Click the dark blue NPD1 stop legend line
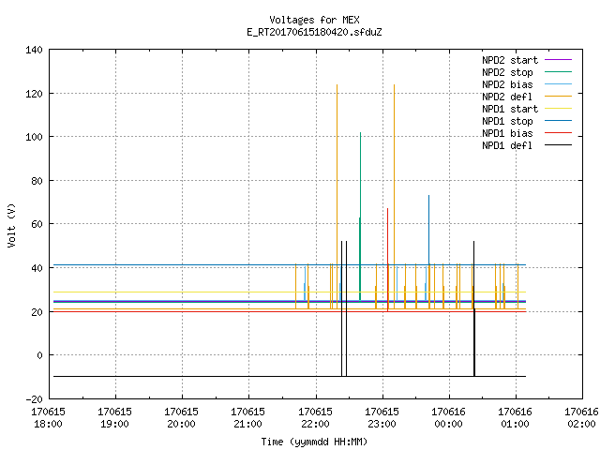This screenshot has height=450, width=600. (x=558, y=121)
